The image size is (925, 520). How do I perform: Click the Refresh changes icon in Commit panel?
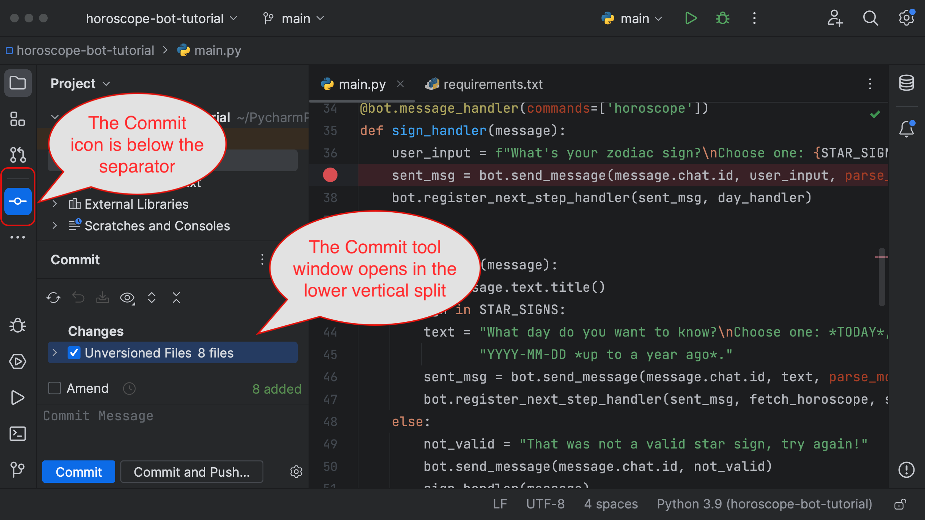[x=54, y=297]
